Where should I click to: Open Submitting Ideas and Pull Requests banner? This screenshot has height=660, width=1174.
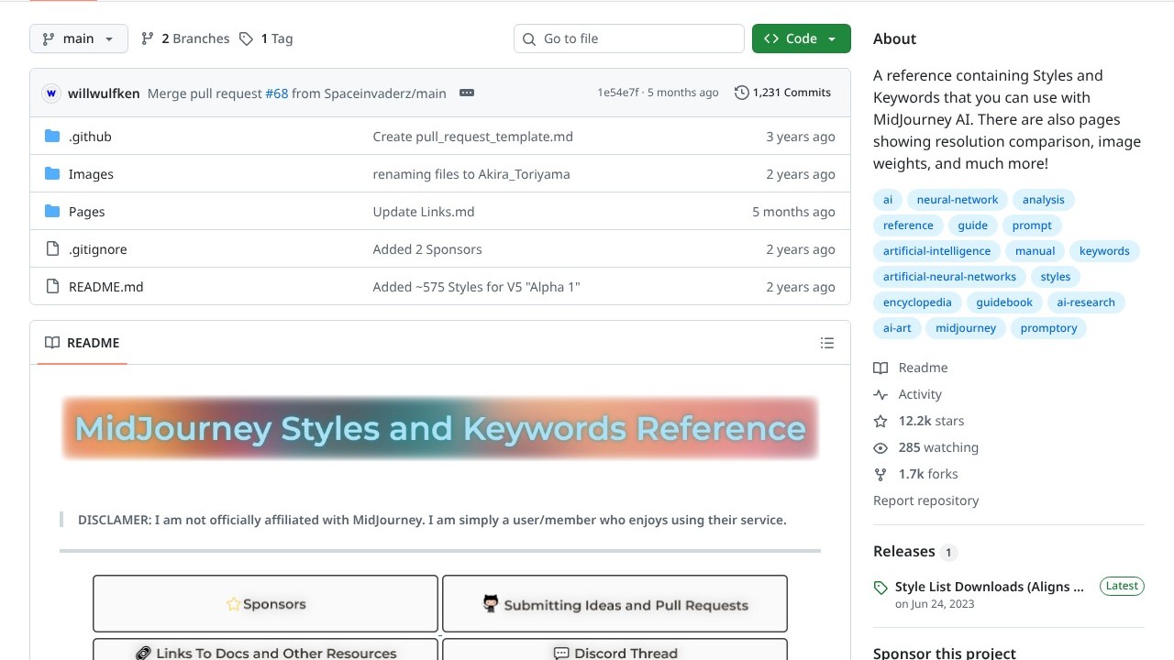tap(615, 604)
